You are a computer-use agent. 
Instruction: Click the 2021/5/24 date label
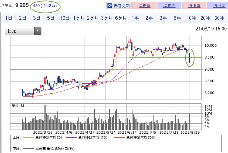tap(106, 133)
